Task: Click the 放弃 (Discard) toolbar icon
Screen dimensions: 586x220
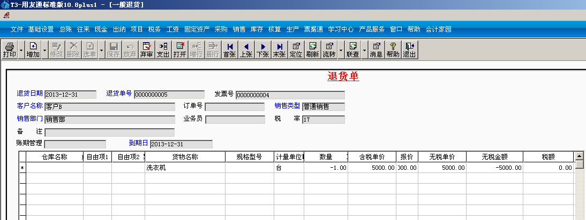Action: 130,50
